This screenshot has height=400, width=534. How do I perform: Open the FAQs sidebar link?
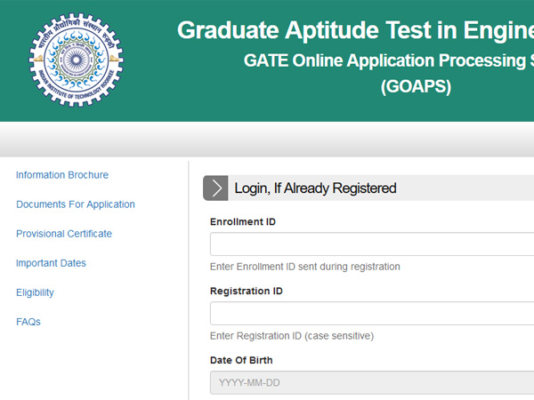click(28, 322)
